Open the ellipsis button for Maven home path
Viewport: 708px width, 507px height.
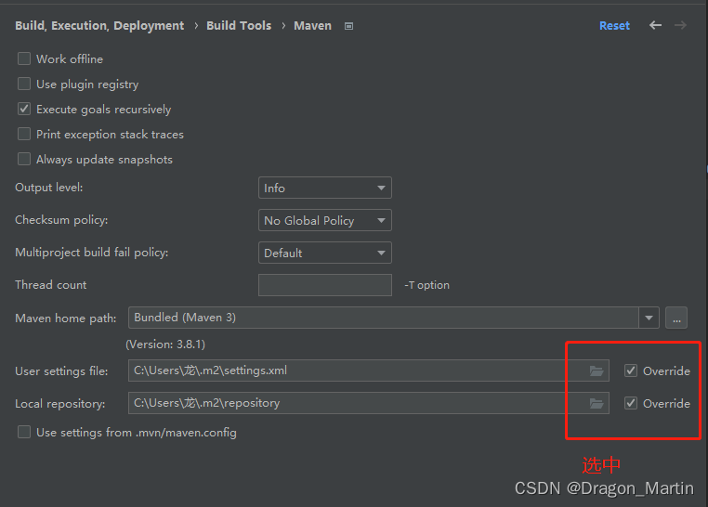[x=676, y=318]
